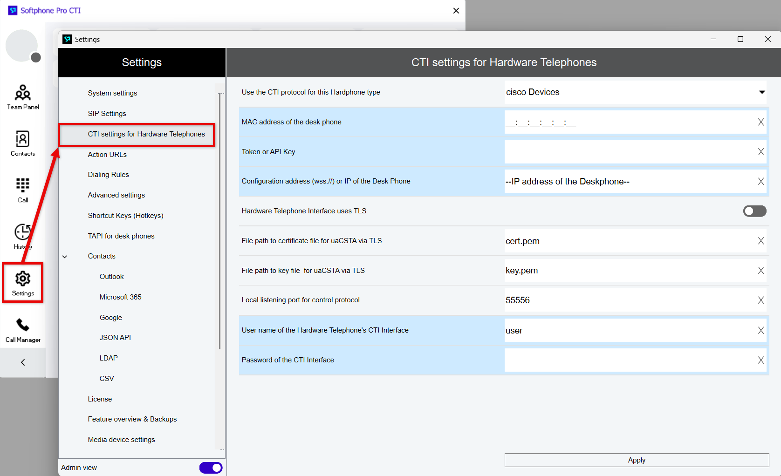Clear the certificate file path field
The width and height of the screenshot is (781, 476).
click(x=760, y=241)
